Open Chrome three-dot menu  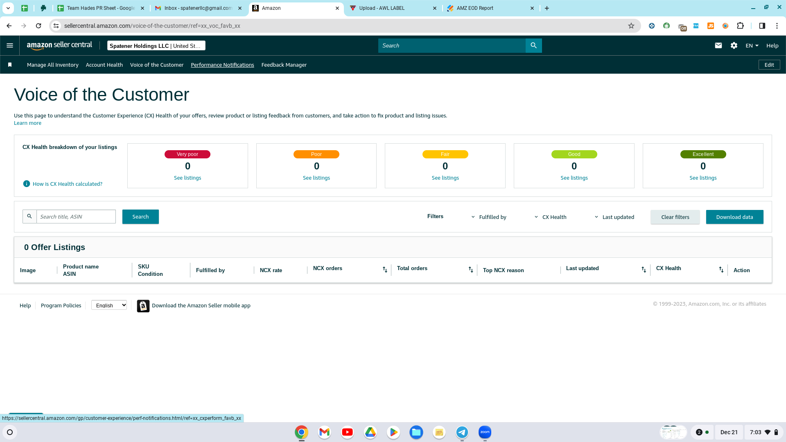coord(777,26)
